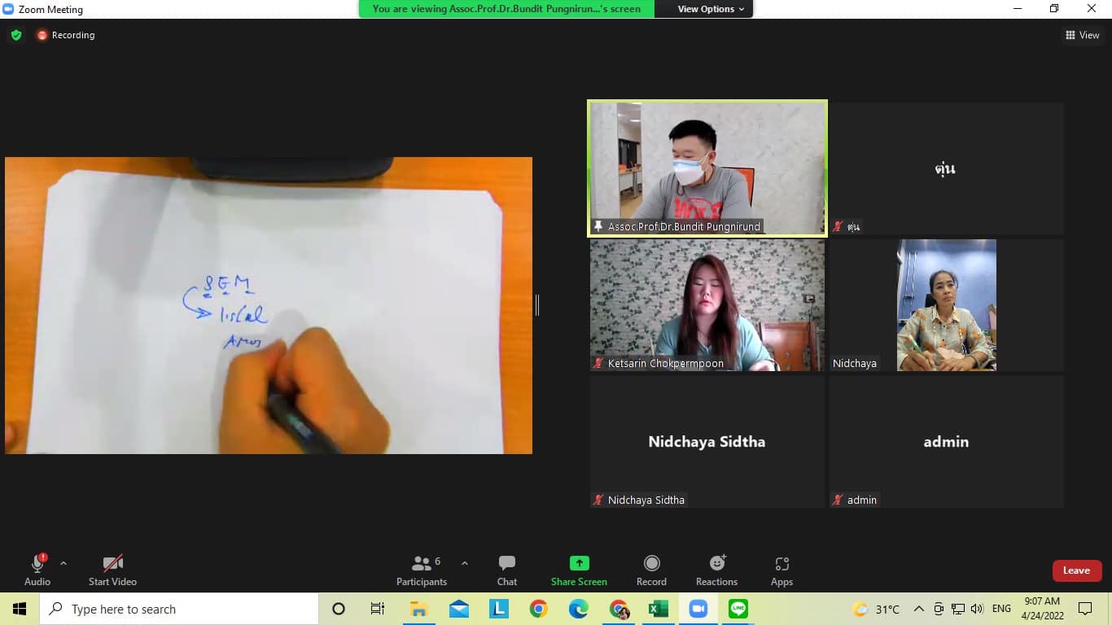Unmute the microphone with Audio button
Viewport: 1112px width, 625px height.
coord(37,570)
